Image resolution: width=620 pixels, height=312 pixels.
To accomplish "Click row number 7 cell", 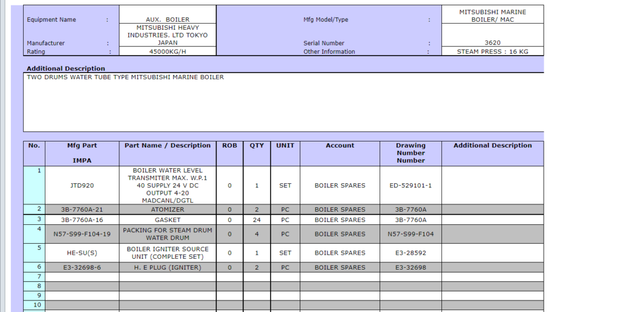I will coord(35,276).
